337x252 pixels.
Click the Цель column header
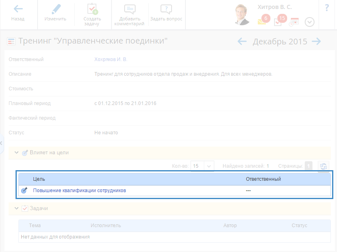tap(39, 179)
